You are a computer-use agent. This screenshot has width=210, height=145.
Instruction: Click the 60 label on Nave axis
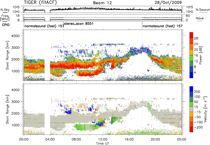[188, 16]
